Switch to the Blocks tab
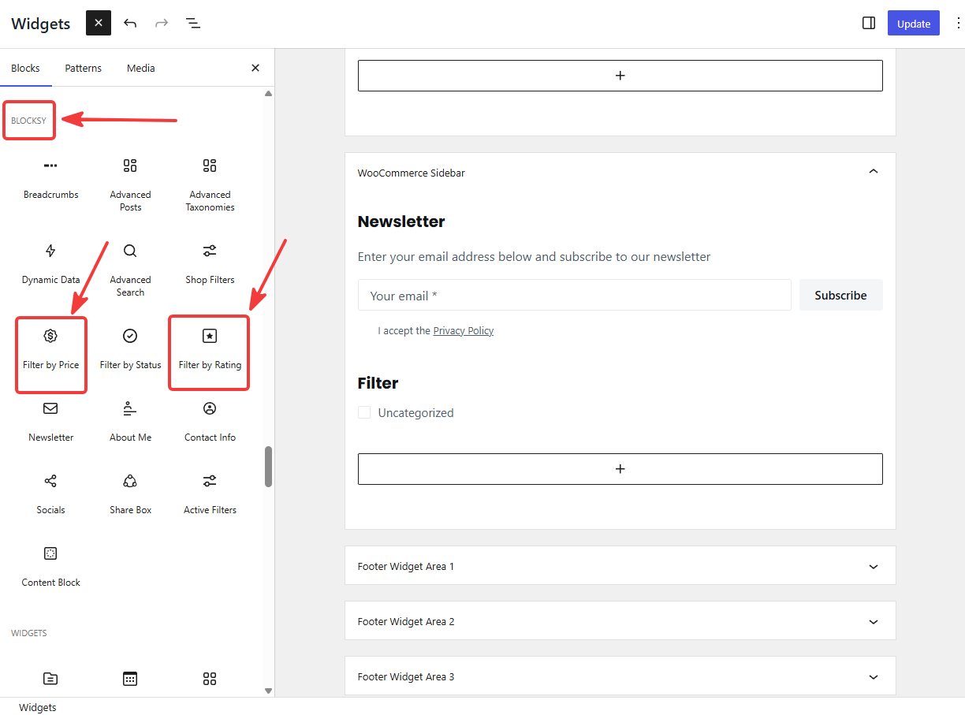 (25, 68)
